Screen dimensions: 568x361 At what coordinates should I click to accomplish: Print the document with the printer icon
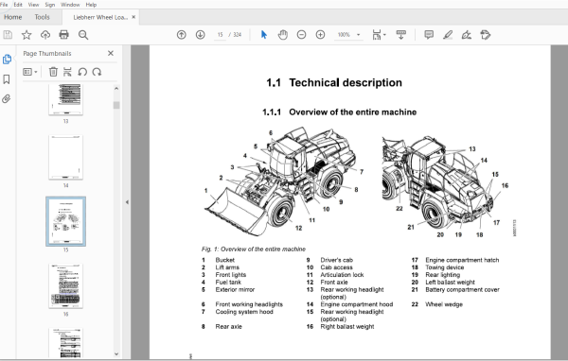point(63,35)
